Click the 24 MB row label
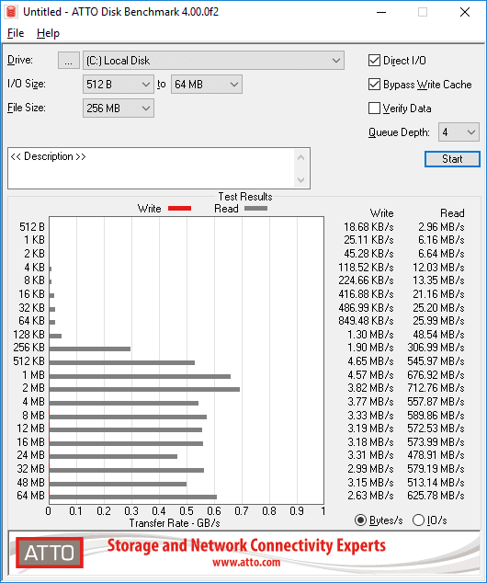Viewport: 487px width, 583px height. tap(31, 455)
